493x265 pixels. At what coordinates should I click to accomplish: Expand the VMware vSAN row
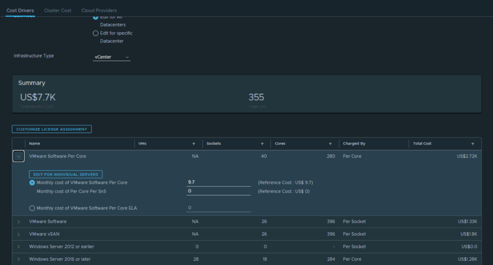tap(18, 234)
